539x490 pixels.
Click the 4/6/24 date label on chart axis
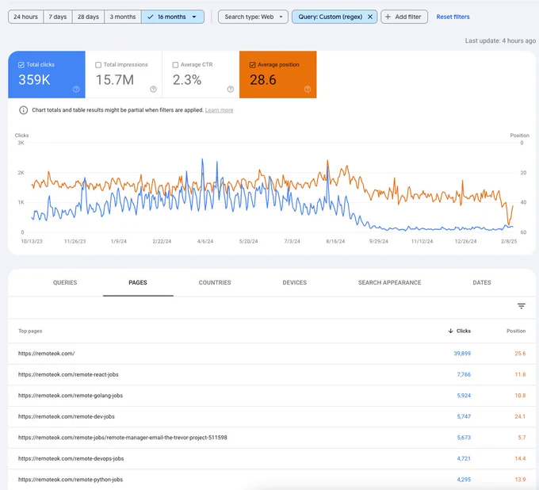(x=205, y=241)
